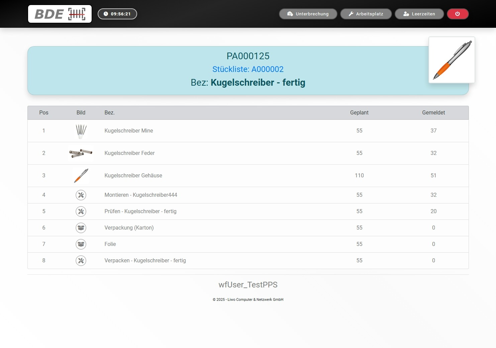This screenshot has width=496, height=348.
Task: Select the 'Kugelschreiber Mine' row text
Action: click(x=129, y=131)
